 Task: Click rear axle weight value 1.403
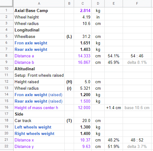[x=83, y=49]
